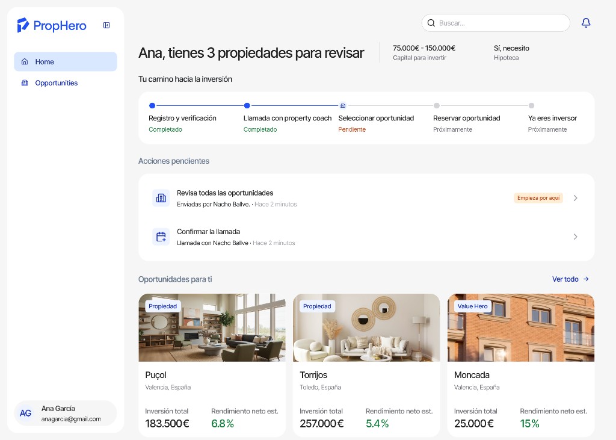Click the 257.000€ investment value
Image resolution: width=616 pixels, height=440 pixels.
322,424
